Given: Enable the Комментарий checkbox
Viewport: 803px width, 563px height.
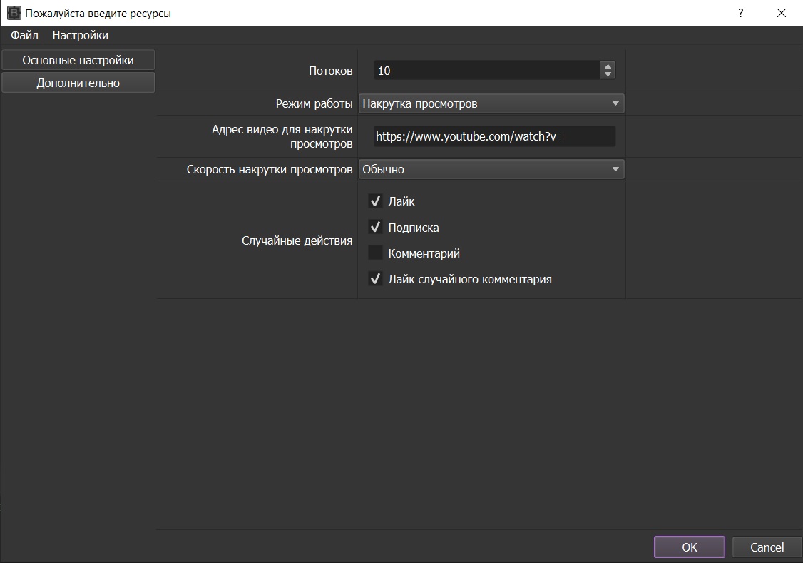Looking at the screenshot, I should (375, 253).
